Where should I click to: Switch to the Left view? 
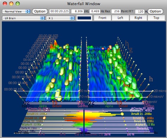tap(120, 18)
